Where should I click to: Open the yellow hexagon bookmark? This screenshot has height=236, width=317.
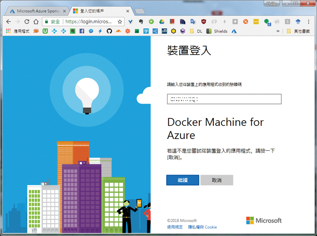(x=173, y=31)
